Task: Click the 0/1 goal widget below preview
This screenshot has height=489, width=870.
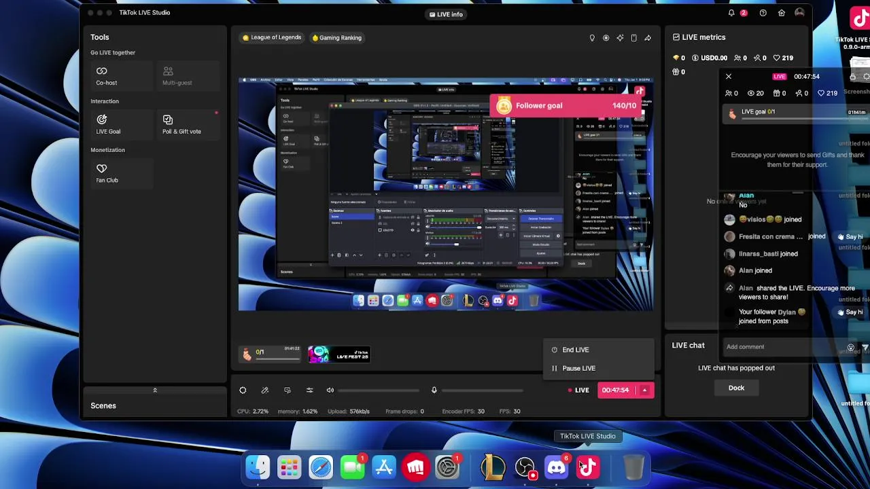Action: click(x=271, y=354)
